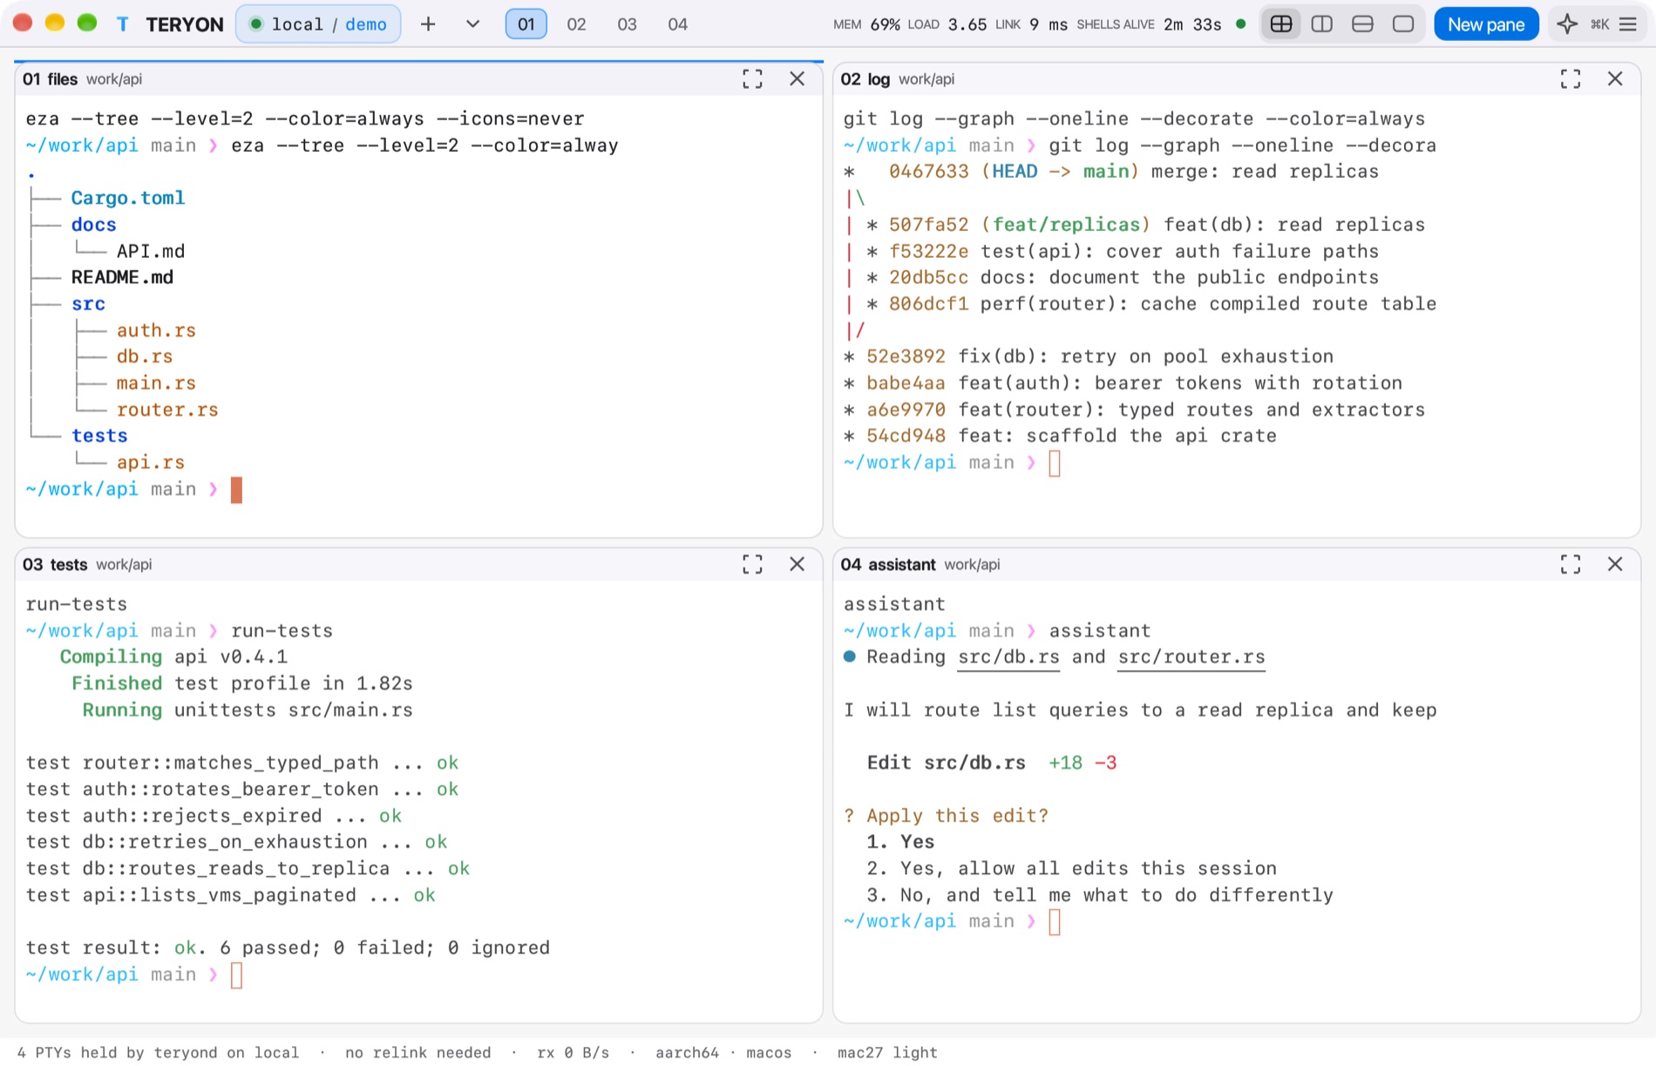
Task: Click the green shells alive status dot
Action: tap(1241, 24)
